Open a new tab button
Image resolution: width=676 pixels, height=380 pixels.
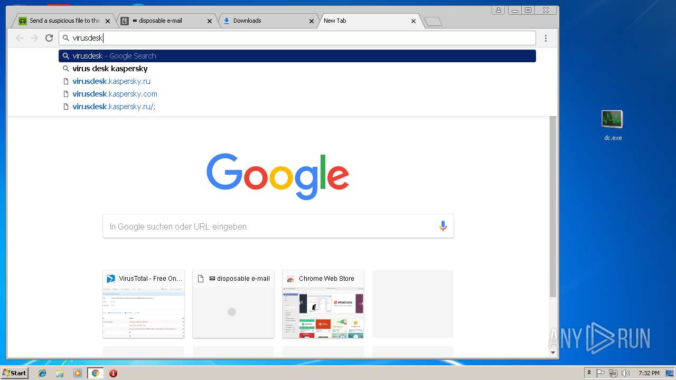coord(433,22)
